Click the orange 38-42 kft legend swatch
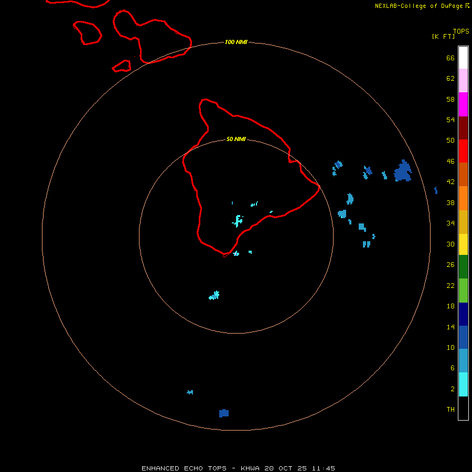Image resolution: width=472 pixels, height=472 pixels. (x=463, y=198)
